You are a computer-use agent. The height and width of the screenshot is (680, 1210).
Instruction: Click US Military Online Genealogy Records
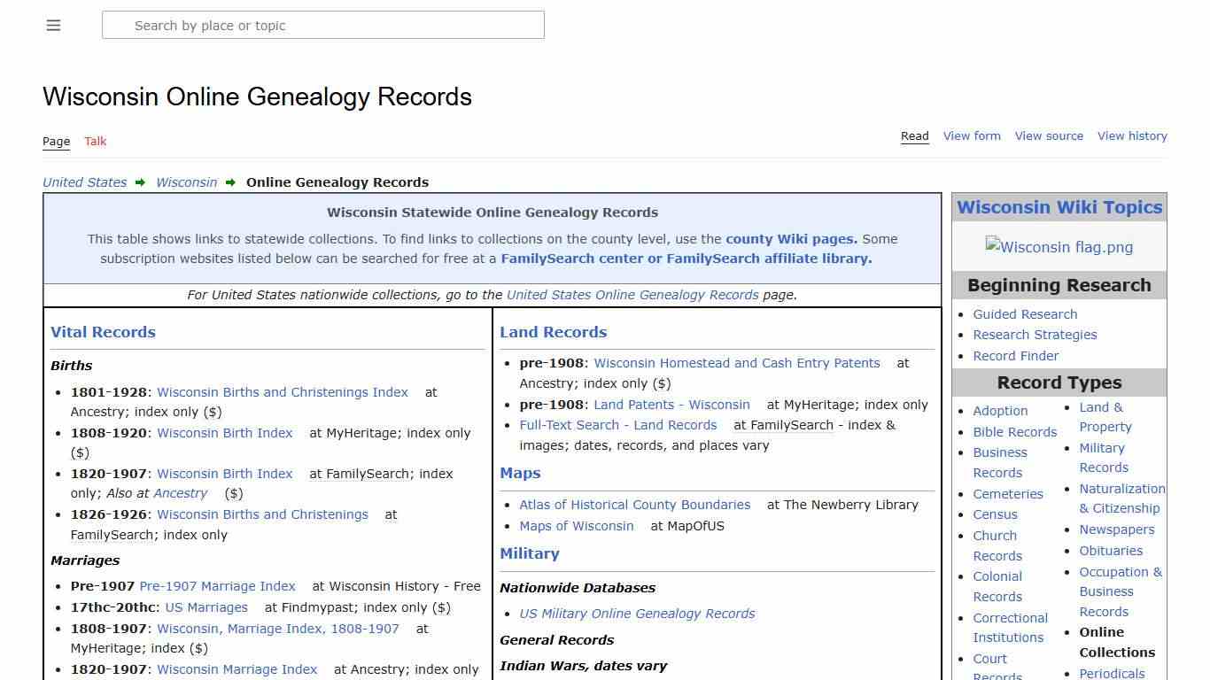coord(637,613)
